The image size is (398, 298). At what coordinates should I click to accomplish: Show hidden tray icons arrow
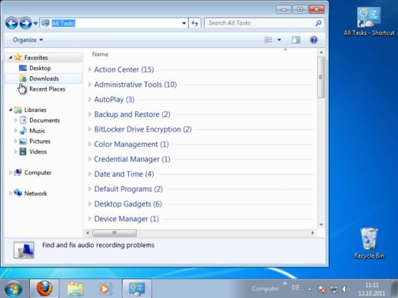309,289
